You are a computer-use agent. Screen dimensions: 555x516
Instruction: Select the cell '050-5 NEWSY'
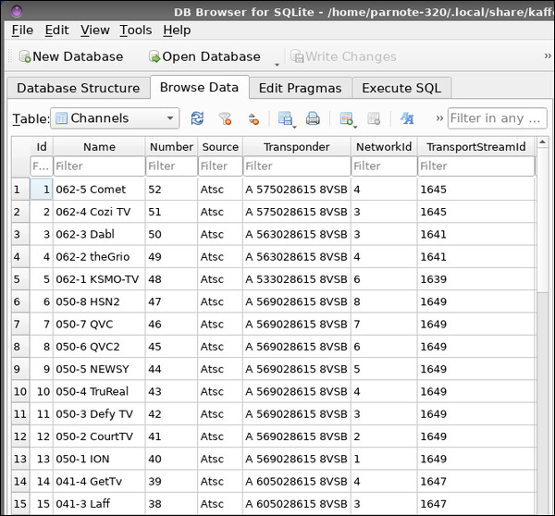pyautogui.click(x=99, y=369)
